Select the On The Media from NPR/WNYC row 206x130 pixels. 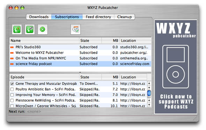(80, 58)
